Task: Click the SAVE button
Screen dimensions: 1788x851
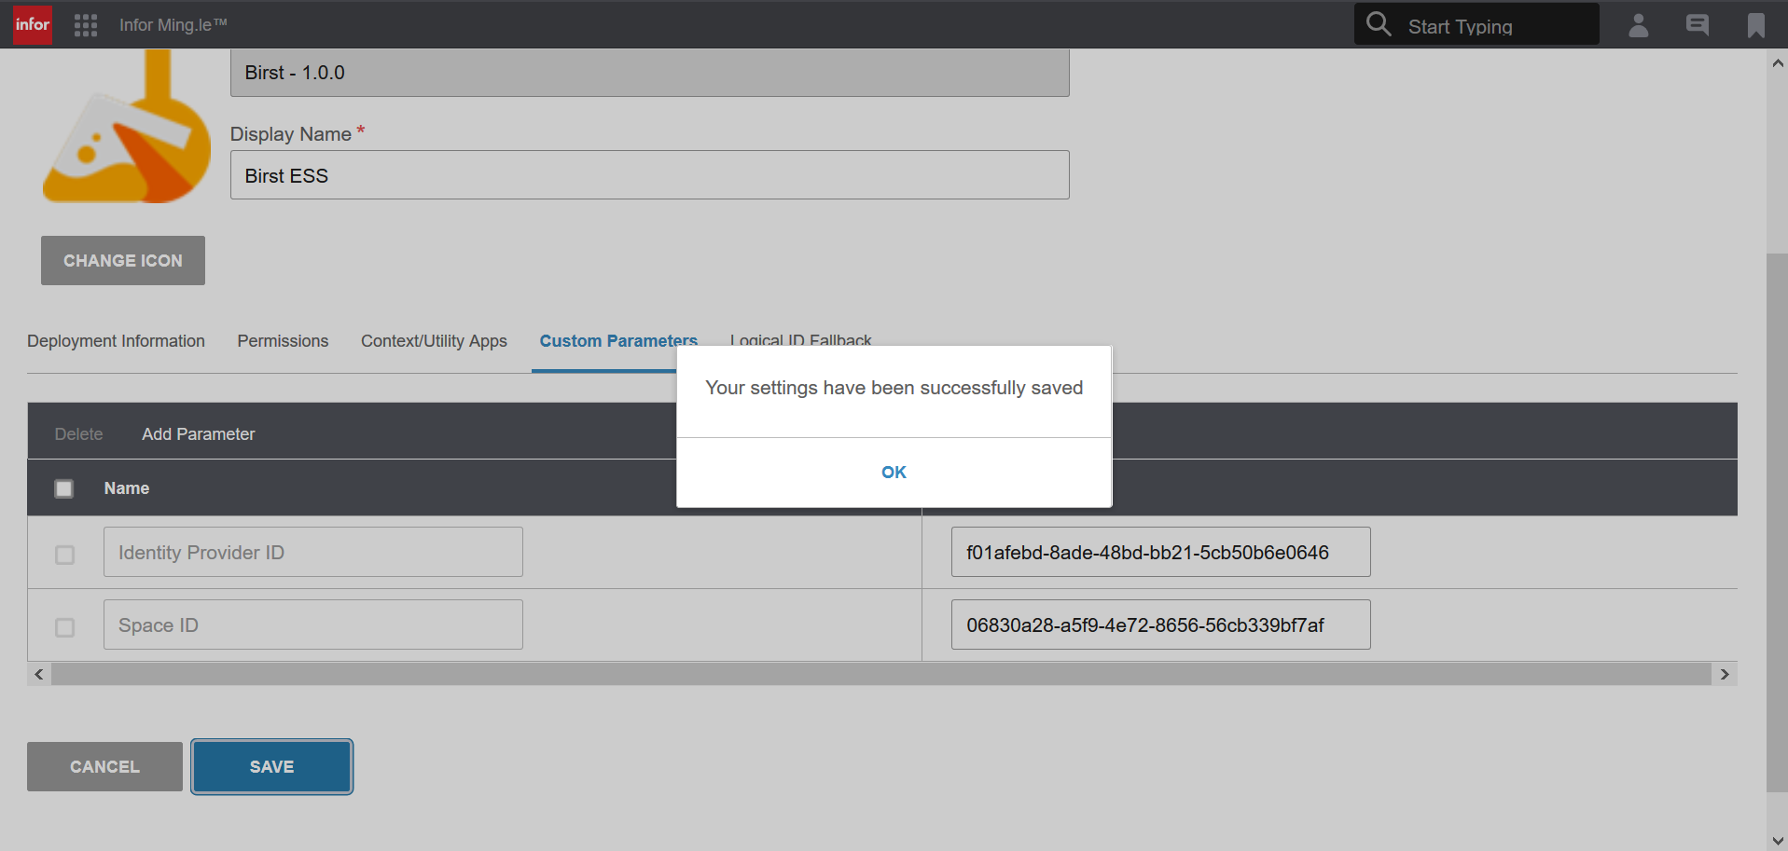Action: coord(272,767)
